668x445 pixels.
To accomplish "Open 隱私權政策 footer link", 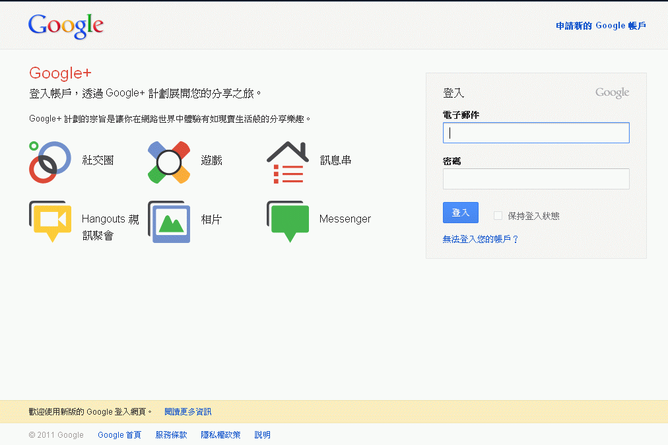I will 220,435.
